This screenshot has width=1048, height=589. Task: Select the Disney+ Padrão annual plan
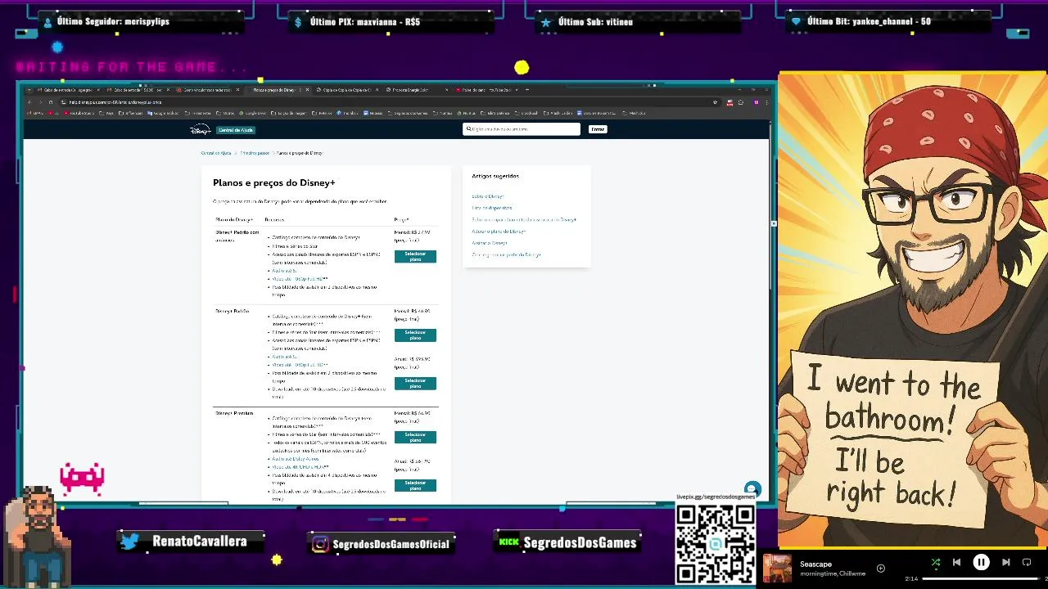[x=415, y=383]
